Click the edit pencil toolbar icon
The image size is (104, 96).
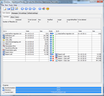point(16,9)
